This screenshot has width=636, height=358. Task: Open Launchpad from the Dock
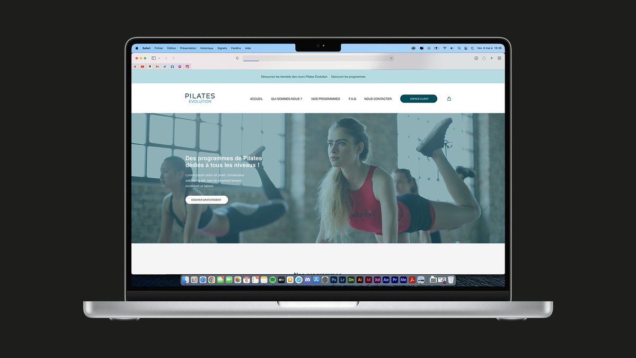[194, 280]
